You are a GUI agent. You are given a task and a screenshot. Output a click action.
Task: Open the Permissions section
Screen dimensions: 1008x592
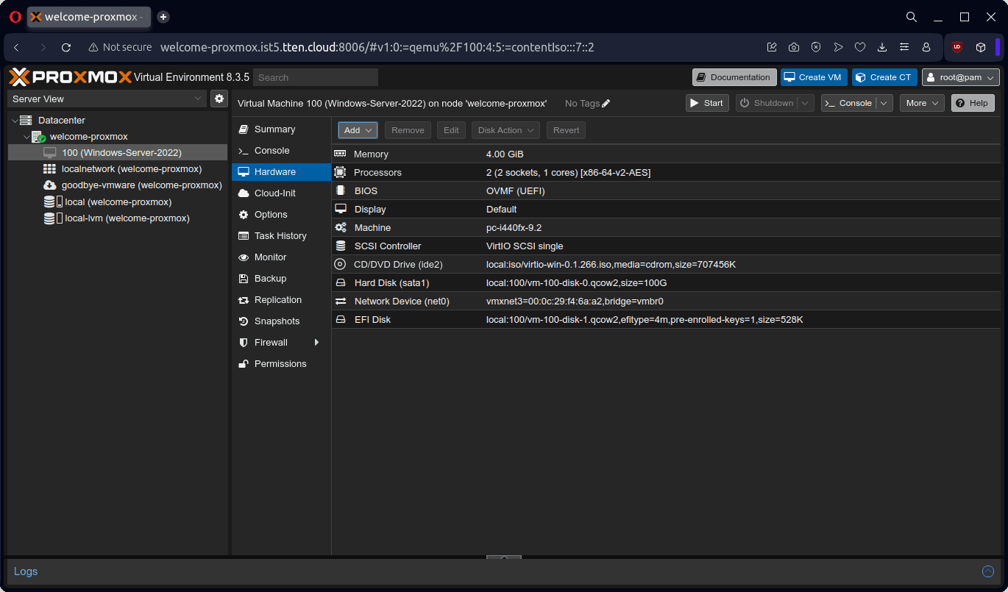(x=281, y=364)
